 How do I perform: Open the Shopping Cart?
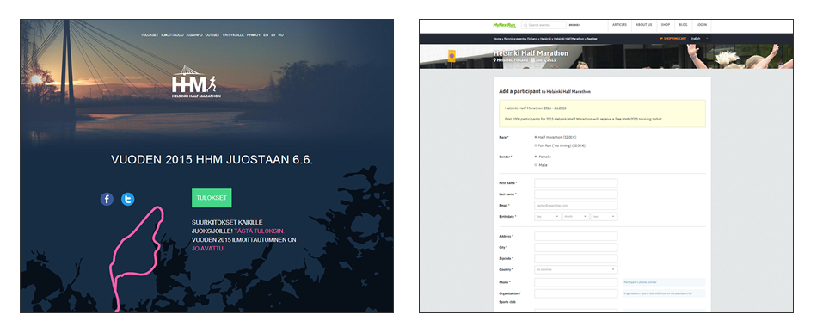(673, 38)
